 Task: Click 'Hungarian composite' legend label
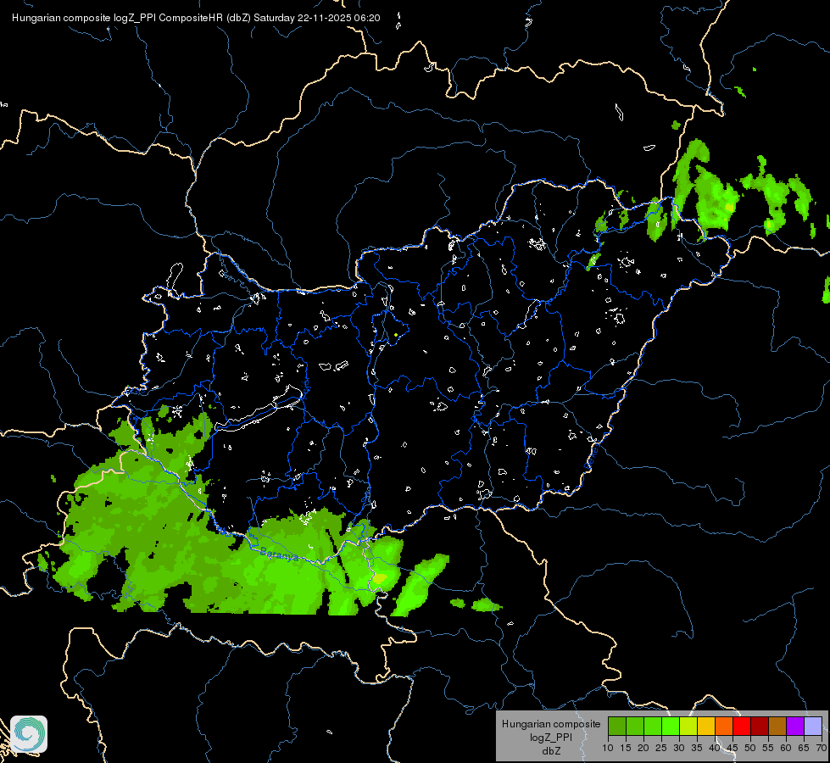551,724
